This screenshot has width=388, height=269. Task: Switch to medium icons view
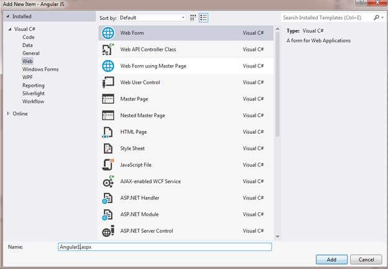193,18
